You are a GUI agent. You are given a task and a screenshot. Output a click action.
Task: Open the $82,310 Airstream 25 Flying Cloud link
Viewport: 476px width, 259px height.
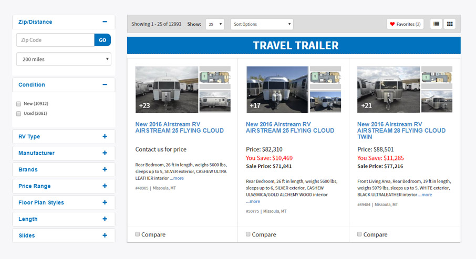[290, 127]
